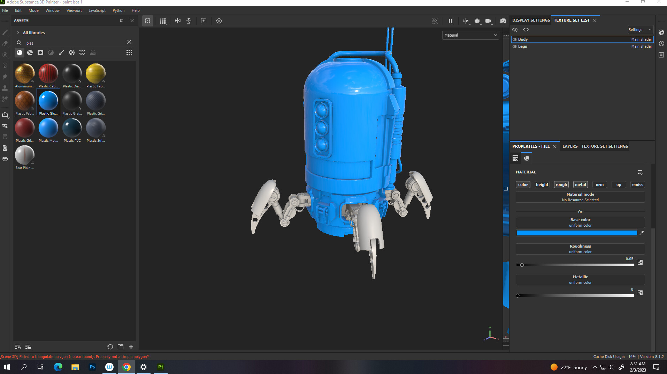Viewport: 667px width, 374px height.
Task: Switch asset view to grid icon
Action: pyautogui.click(x=129, y=53)
